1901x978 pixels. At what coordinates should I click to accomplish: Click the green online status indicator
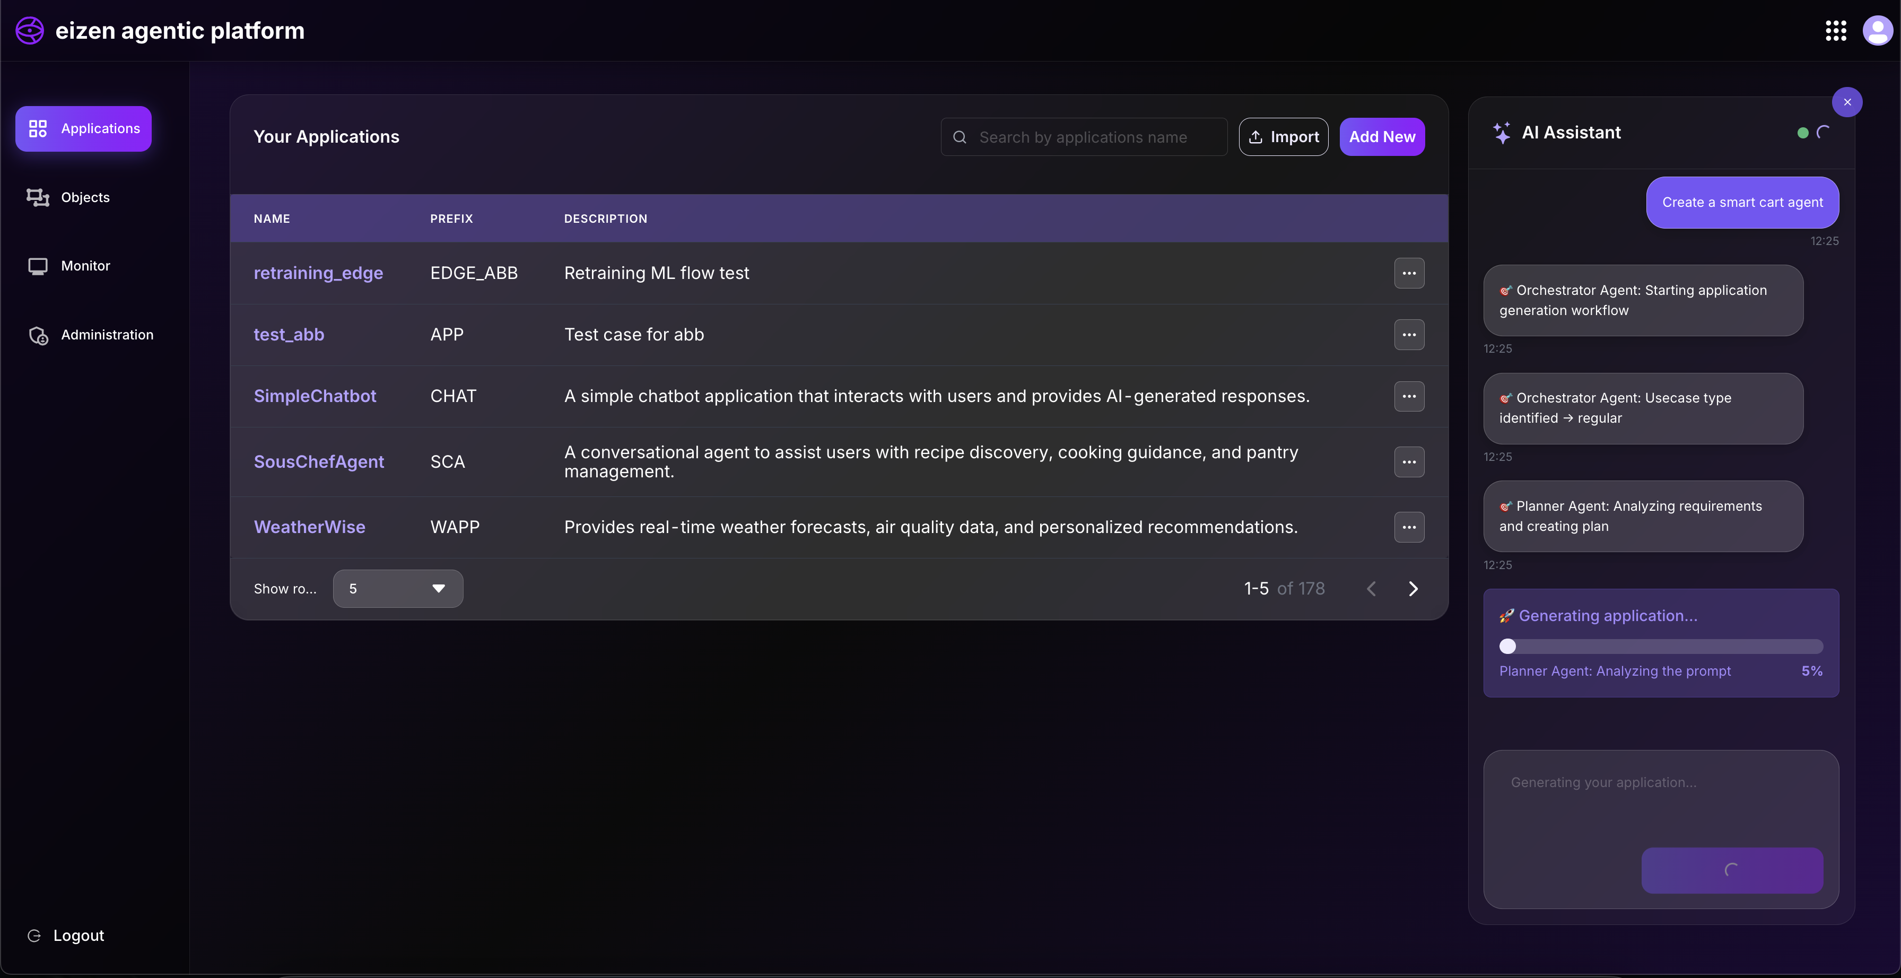click(1802, 133)
